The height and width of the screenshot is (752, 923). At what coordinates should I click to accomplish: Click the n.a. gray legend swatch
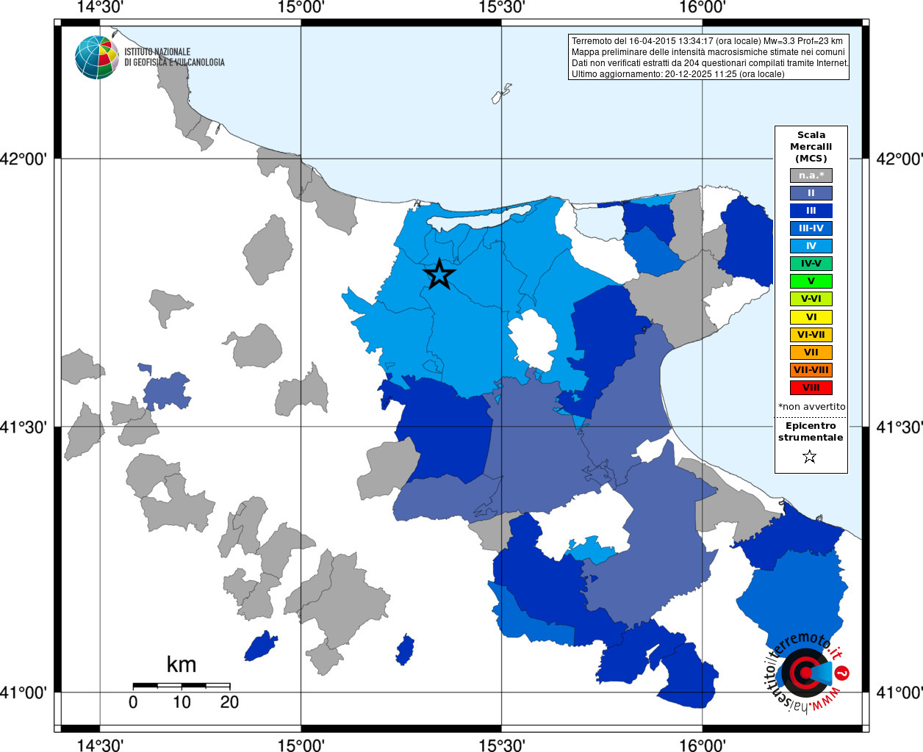[x=811, y=176]
